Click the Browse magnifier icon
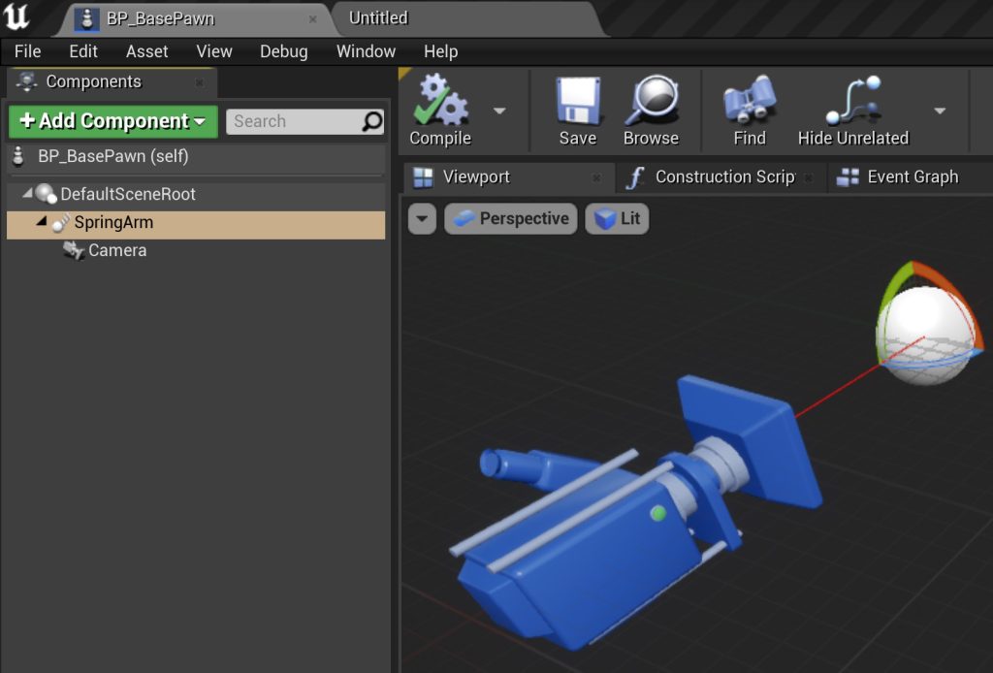993x673 pixels. click(x=651, y=101)
